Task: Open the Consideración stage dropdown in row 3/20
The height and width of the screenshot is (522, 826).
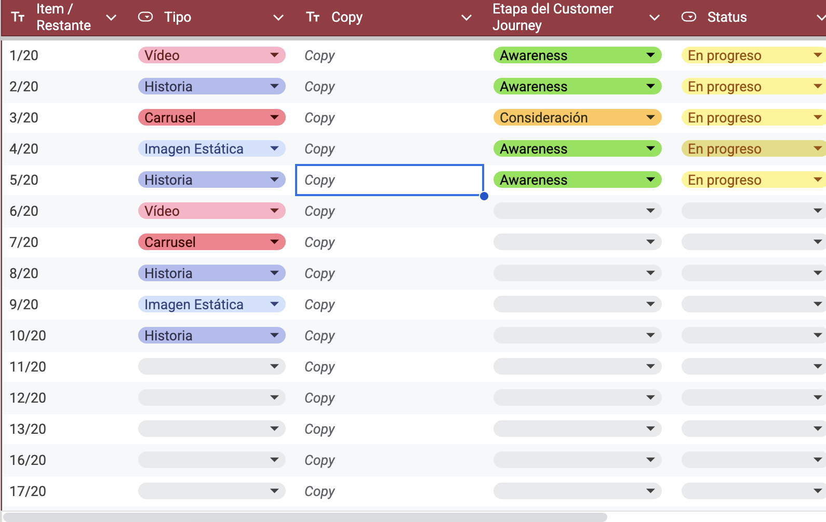Action: (577, 117)
